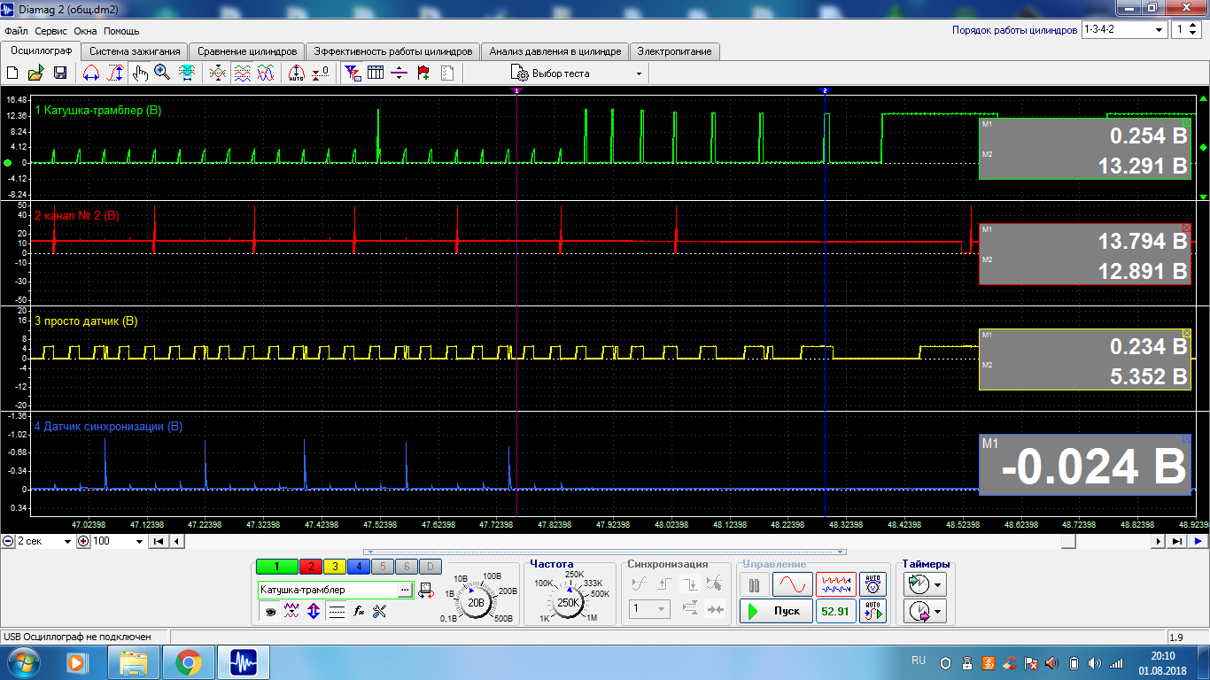1210x680 pixels.
Task: Jump to the beginning of the recording
Action: point(158,541)
